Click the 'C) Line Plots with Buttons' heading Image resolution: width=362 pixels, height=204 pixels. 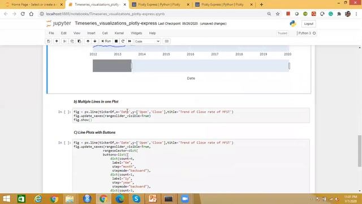pyautogui.click(x=94, y=132)
